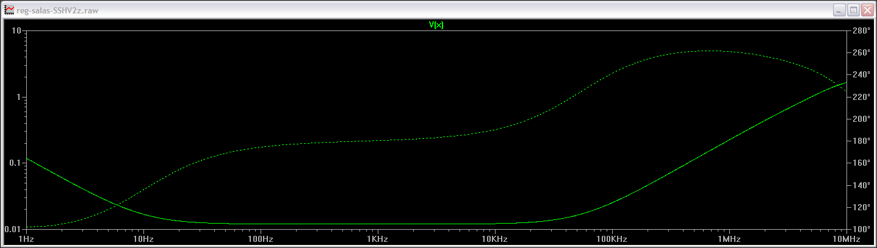Click the 280° phase axis label
Image resolution: width=877 pixels, height=248 pixels.
click(862, 30)
